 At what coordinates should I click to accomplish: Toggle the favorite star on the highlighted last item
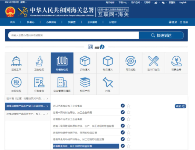[128, 146]
